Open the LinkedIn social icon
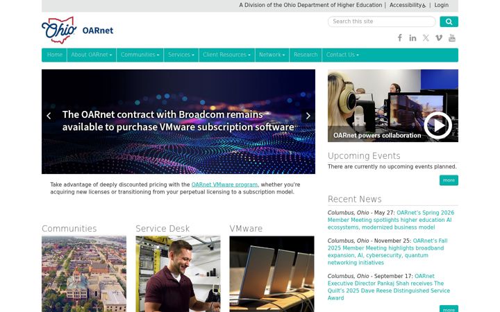Viewport: 500px width, 312px height. [412, 38]
